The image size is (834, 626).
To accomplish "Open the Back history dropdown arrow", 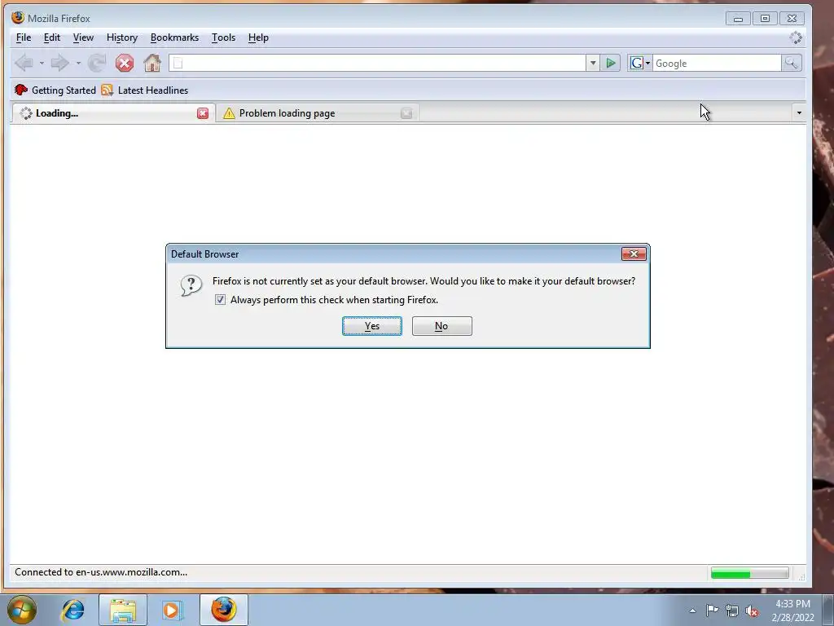I will point(42,64).
